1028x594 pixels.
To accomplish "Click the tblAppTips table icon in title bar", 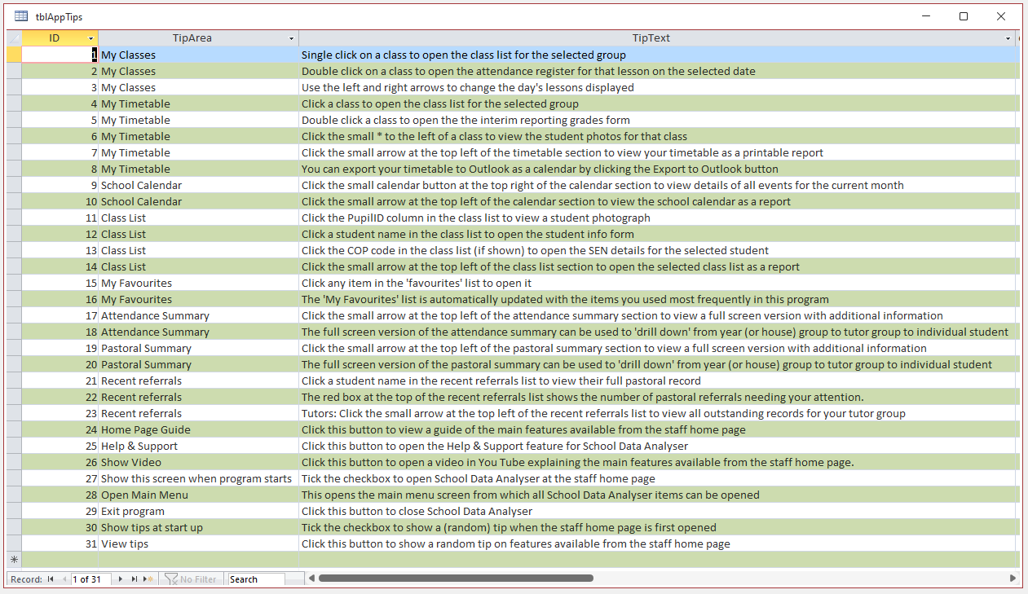I will click(x=21, y=16).
